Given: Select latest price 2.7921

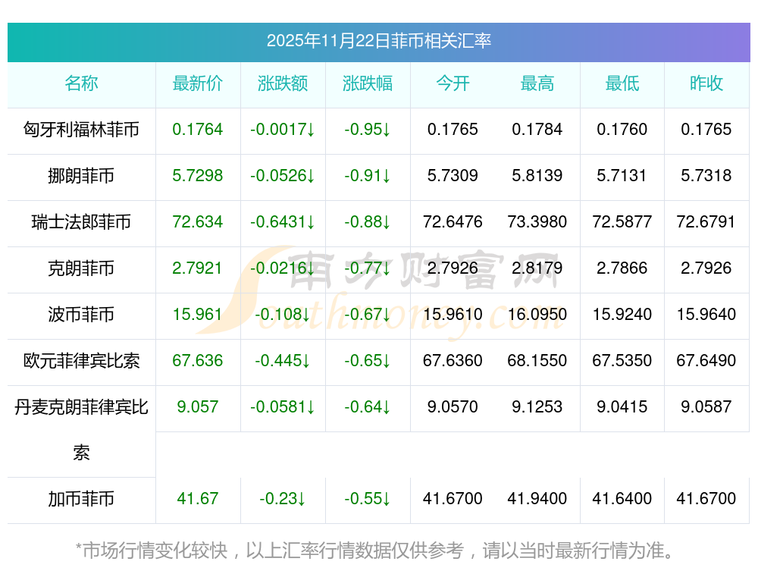Looking at the screenshot, I should (x=197, y=268).
